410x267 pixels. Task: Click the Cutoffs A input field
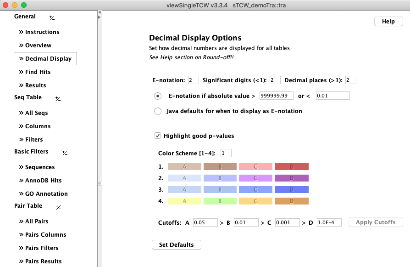[x=205, y=222]
